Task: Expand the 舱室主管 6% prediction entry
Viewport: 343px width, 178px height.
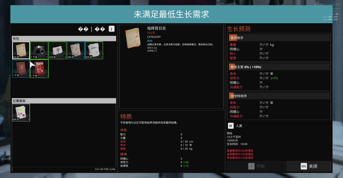Action: [279, 67]
